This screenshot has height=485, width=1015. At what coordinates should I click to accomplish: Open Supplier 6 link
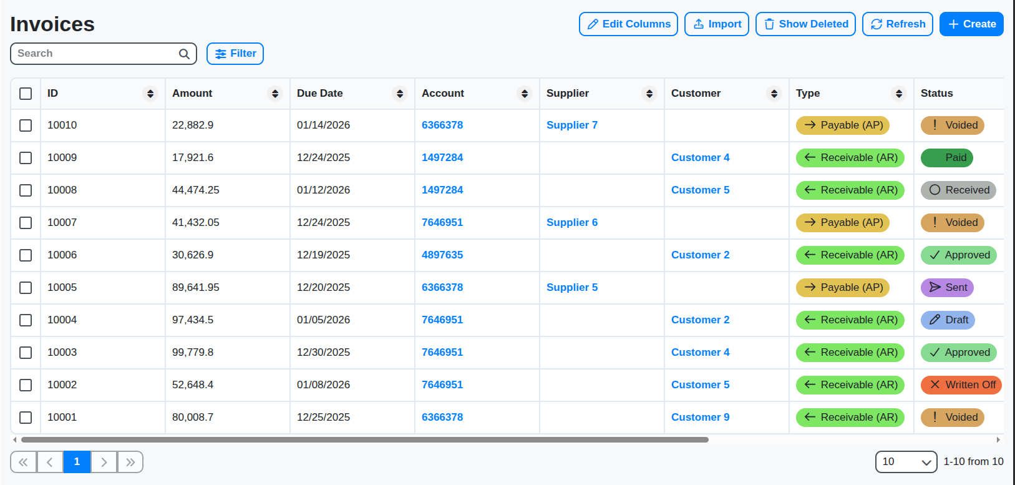572,223
